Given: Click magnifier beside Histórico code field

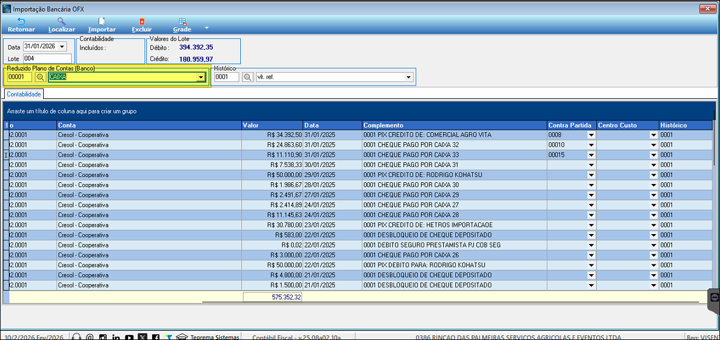Looking at the screenshot, I should (x=247, y=77).
